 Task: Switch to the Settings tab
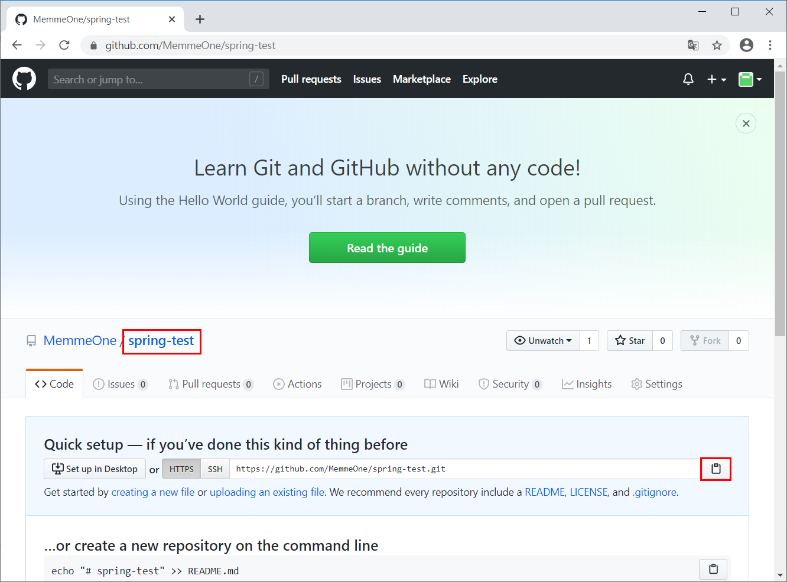(x=656, y=384)
